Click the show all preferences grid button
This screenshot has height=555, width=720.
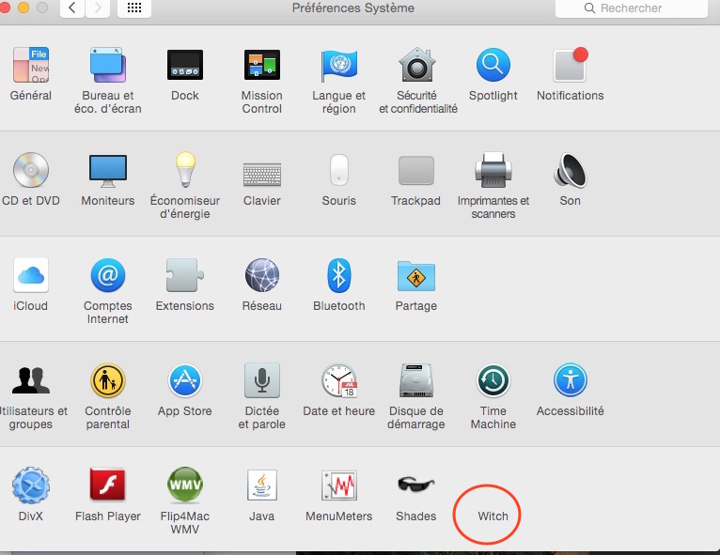[x=135, y=8]
